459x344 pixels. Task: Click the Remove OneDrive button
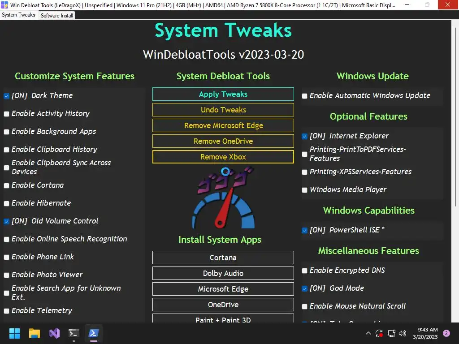[x=223, y=141]
